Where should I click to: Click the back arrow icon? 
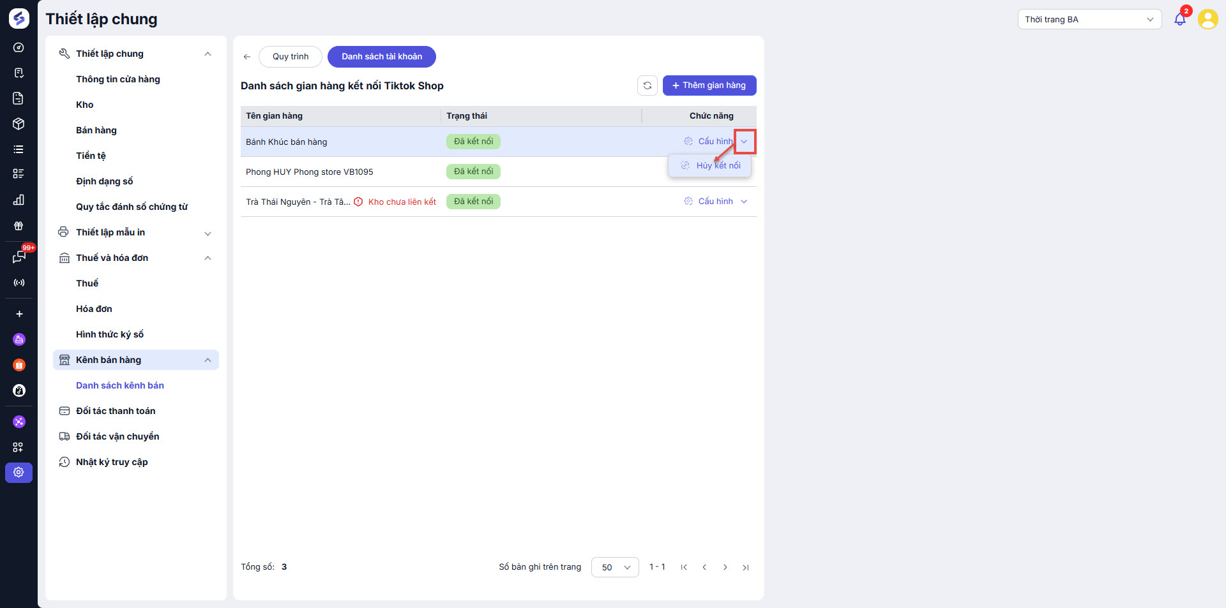(247, 57)
